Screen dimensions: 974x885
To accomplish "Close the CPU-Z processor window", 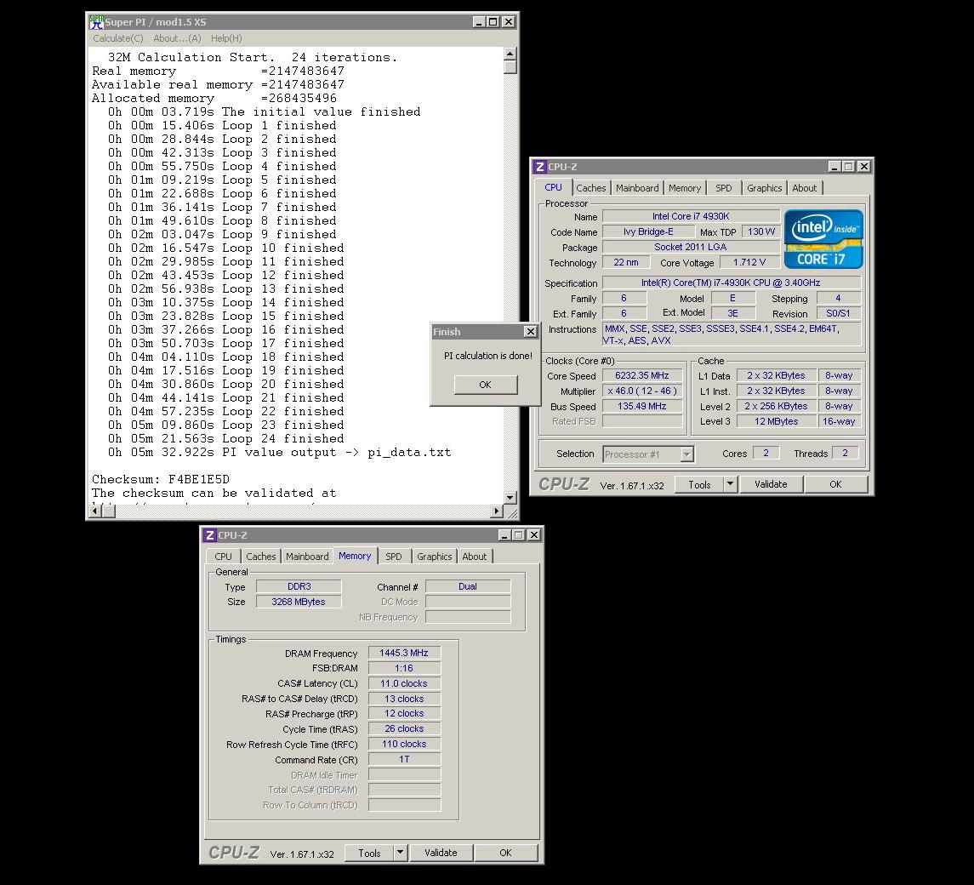I will 864,167.
